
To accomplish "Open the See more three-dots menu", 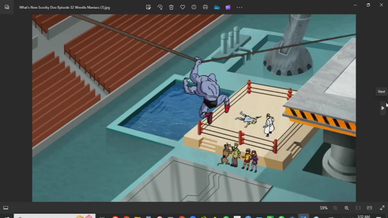I will [239, 7].
